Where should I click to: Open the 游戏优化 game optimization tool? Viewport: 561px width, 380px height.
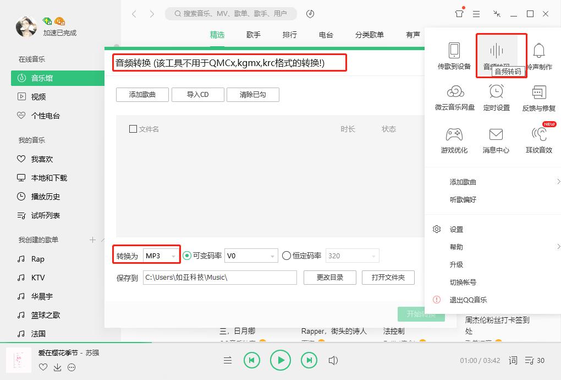pyautogui.click(x=454, y=138)
